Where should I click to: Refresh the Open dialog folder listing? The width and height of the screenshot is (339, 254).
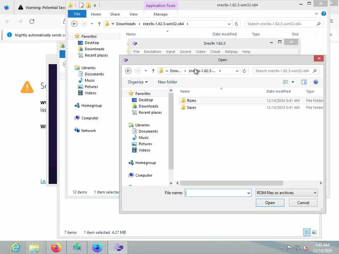(244, 71)
